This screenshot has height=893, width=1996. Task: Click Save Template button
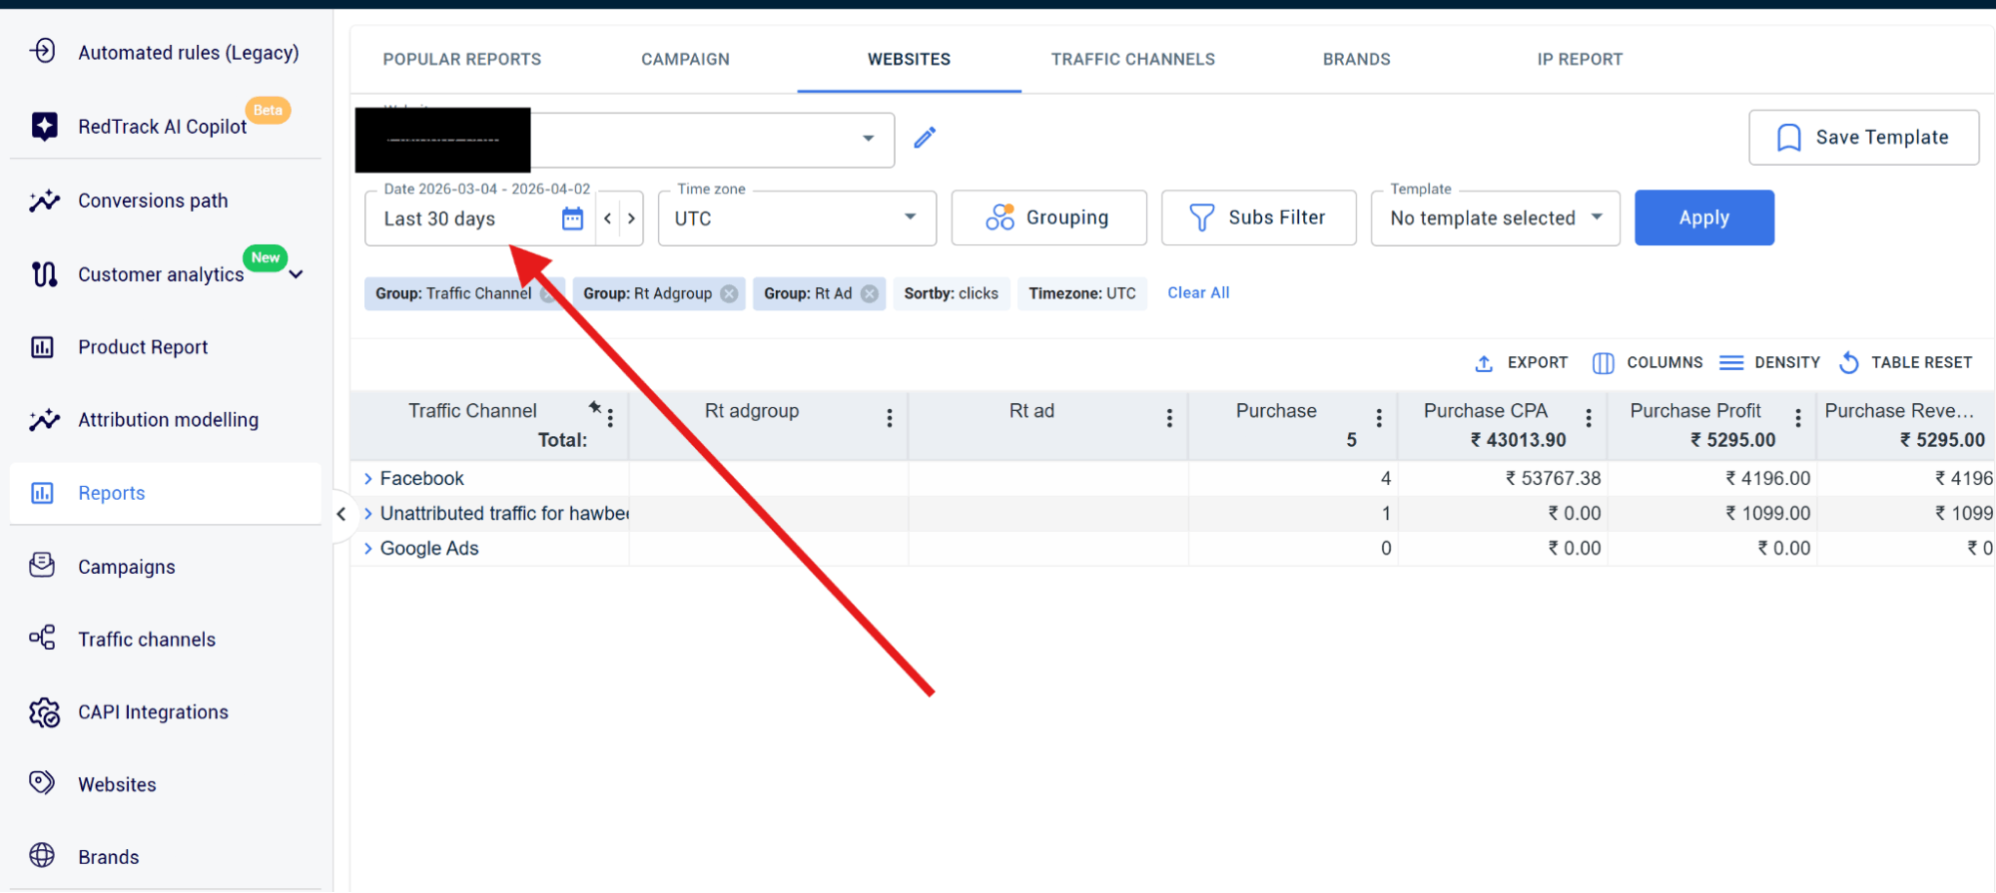1864,138
